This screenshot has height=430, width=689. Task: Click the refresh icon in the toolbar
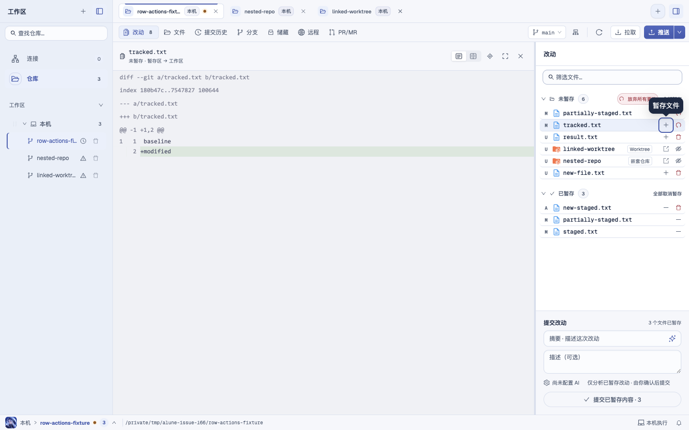click(x=599, y=32)
